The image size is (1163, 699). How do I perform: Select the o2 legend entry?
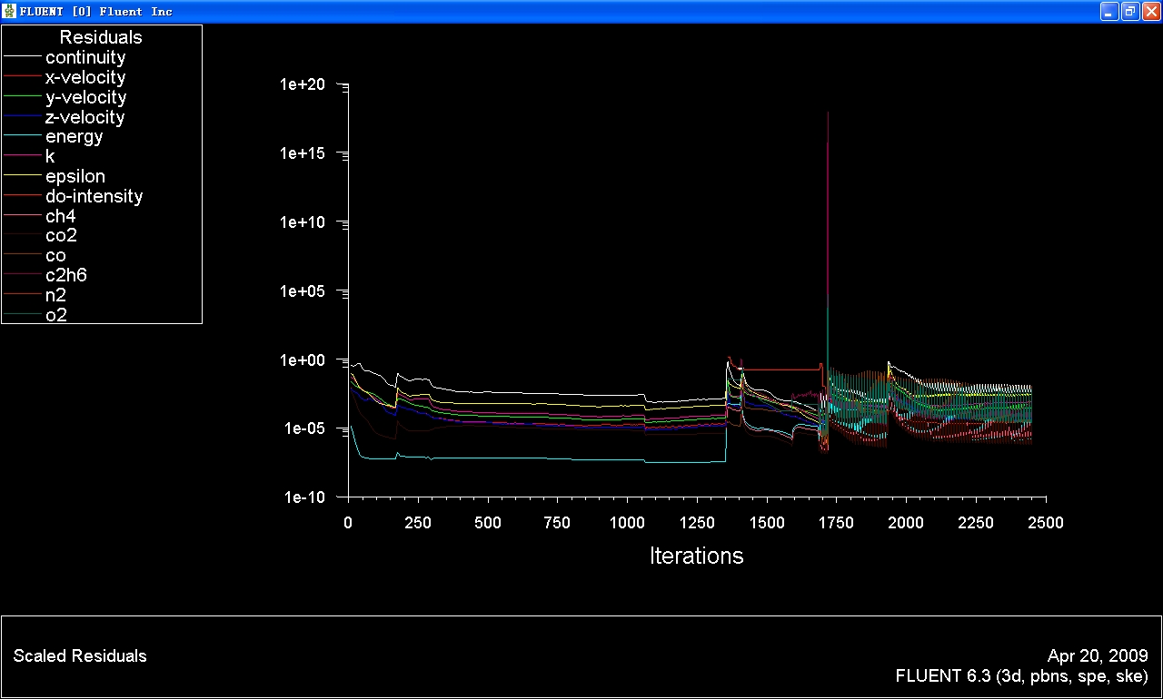(56, 316)
